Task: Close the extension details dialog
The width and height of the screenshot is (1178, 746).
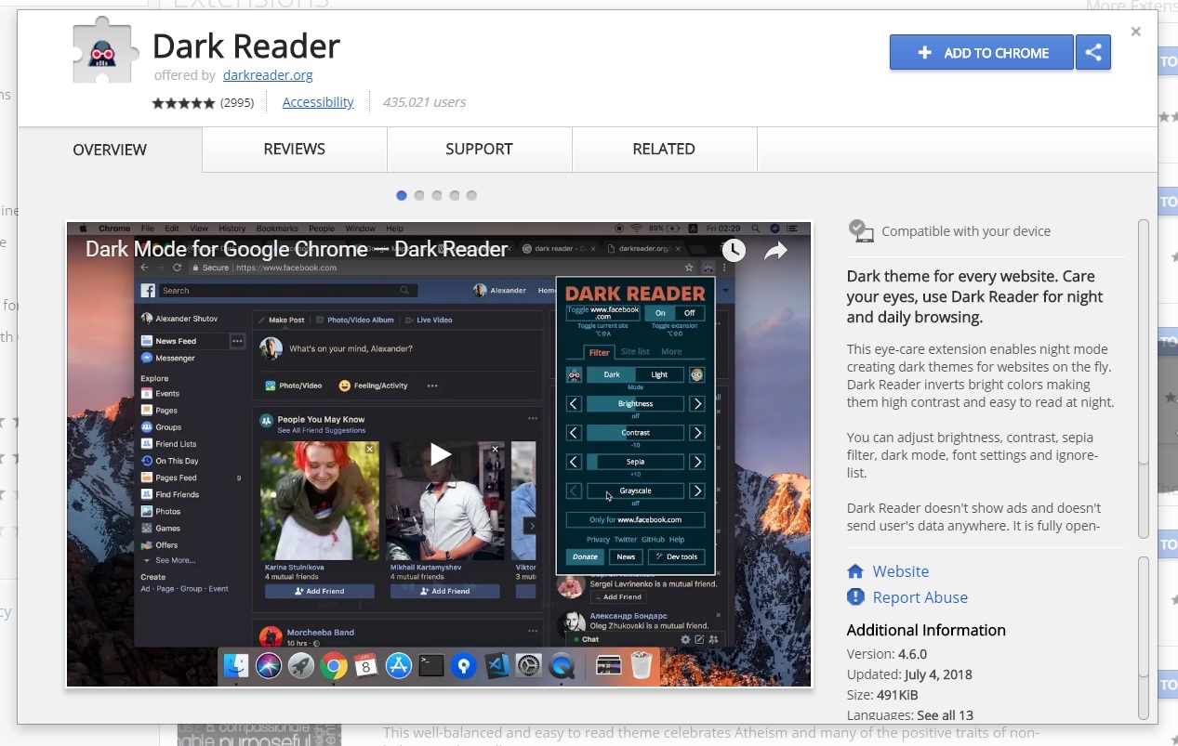Action: click(1135, 32)
